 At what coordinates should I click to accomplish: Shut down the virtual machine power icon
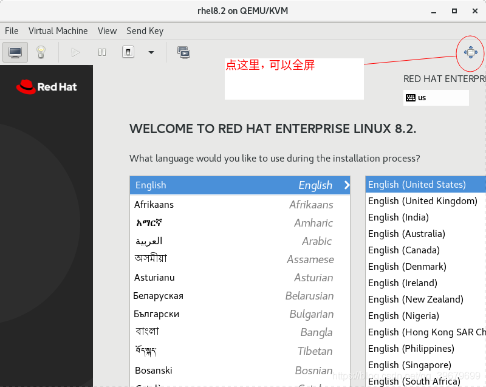[x=128, y=52]
